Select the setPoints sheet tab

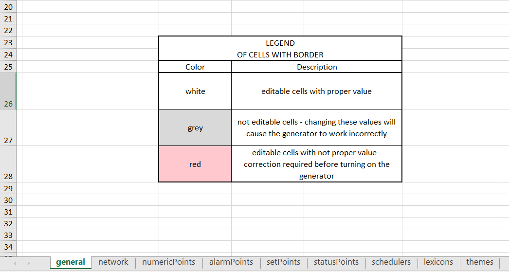283,262
